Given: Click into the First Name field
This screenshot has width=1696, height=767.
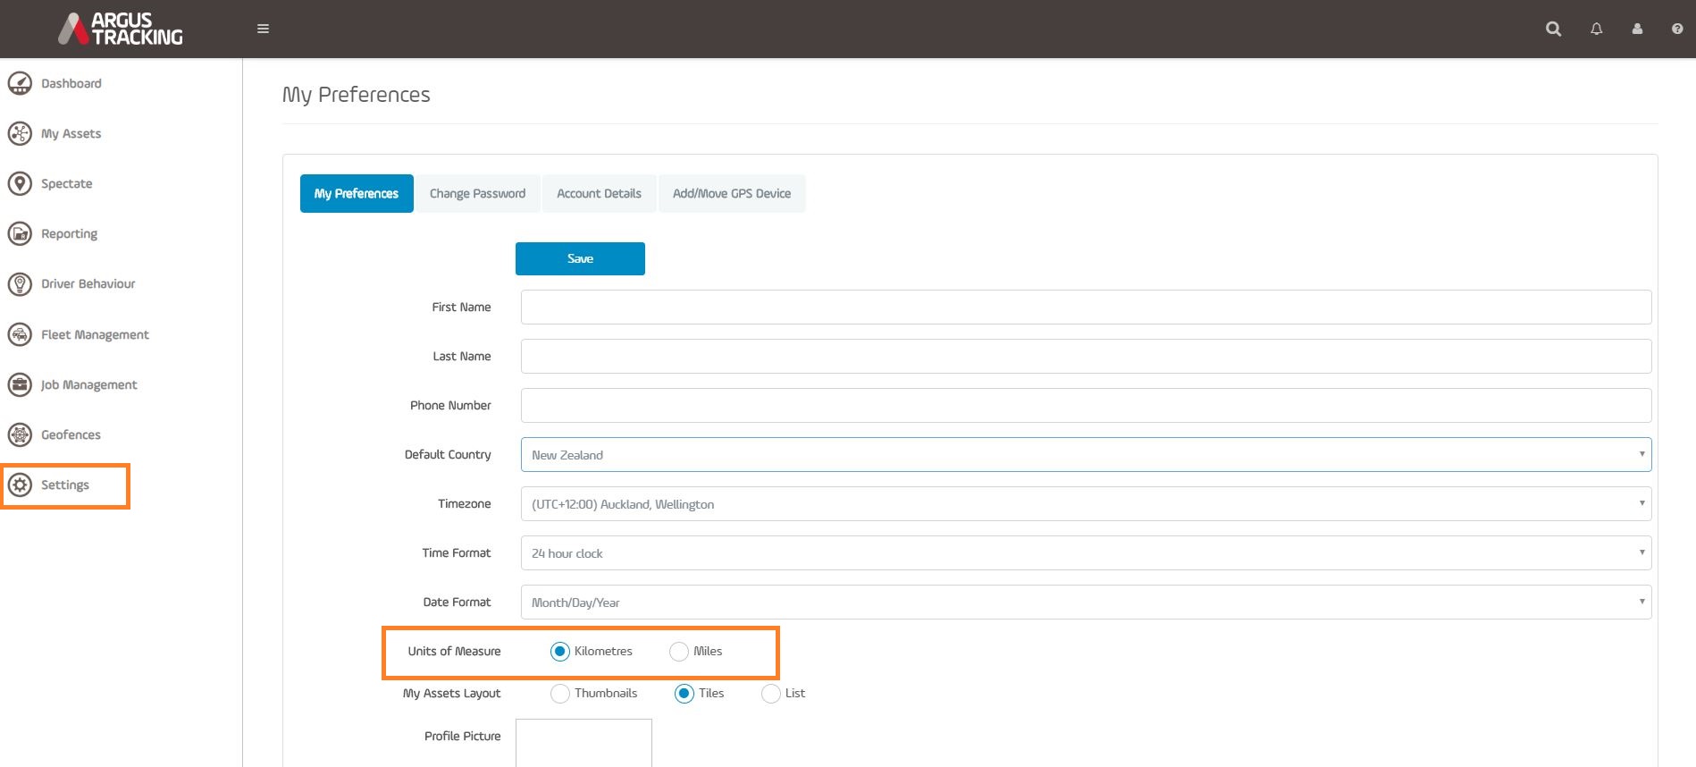Looking at the screenshot, I should click(1085, 308).
